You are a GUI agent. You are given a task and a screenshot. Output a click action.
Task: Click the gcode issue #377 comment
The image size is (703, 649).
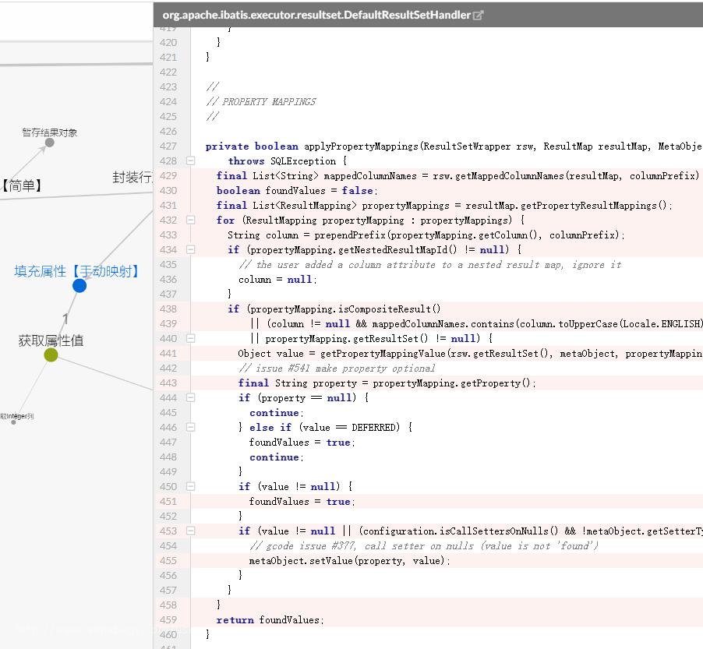(x=424, y=545)
